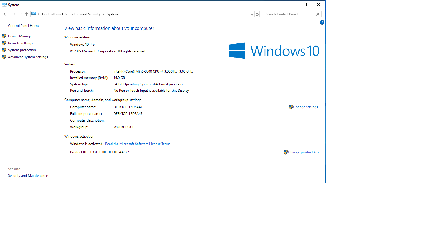This screenshot has height=250, width=445.
Task: Open the blue Help question mark
Action: [x=322, y=22]
